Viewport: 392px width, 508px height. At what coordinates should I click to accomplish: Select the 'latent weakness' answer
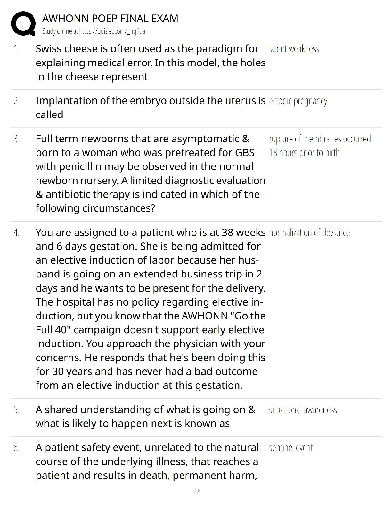[x=294, y=49]
